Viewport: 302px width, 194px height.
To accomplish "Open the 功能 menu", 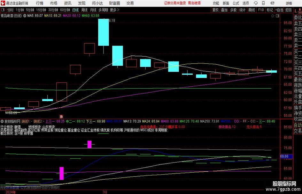I will [x=216, y=3].
